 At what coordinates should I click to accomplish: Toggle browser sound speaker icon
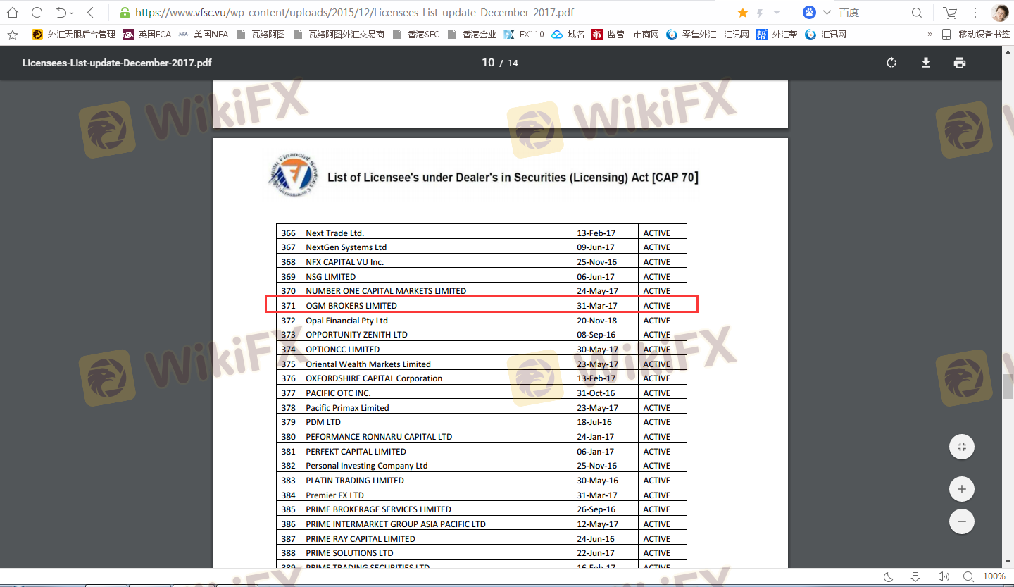(x=941, y=576)
